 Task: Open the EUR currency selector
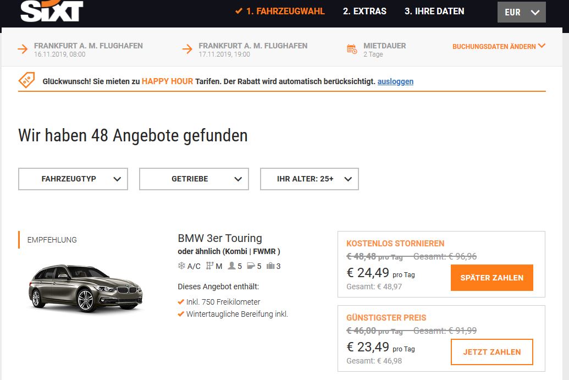click(x=521, y=12)
